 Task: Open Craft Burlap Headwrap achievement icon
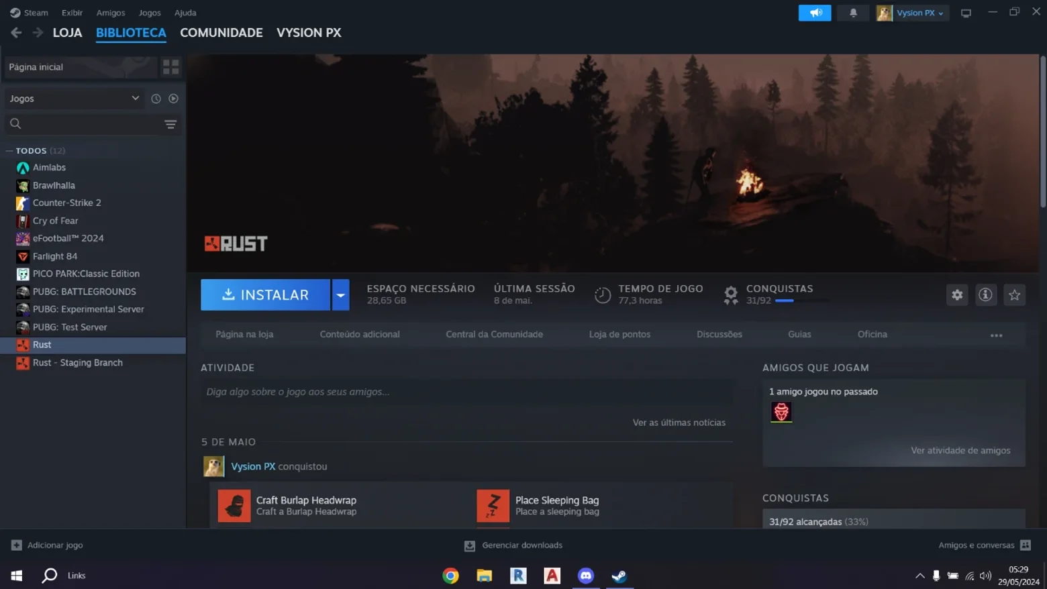234,506
